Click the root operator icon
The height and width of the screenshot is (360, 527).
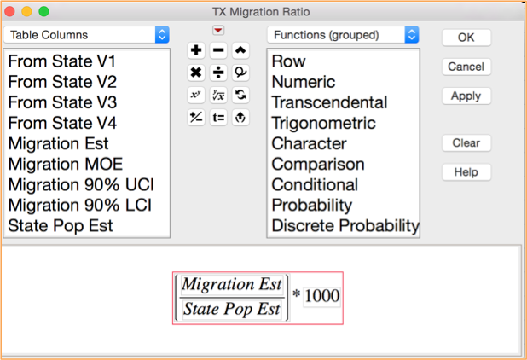[x=218, y=96]
